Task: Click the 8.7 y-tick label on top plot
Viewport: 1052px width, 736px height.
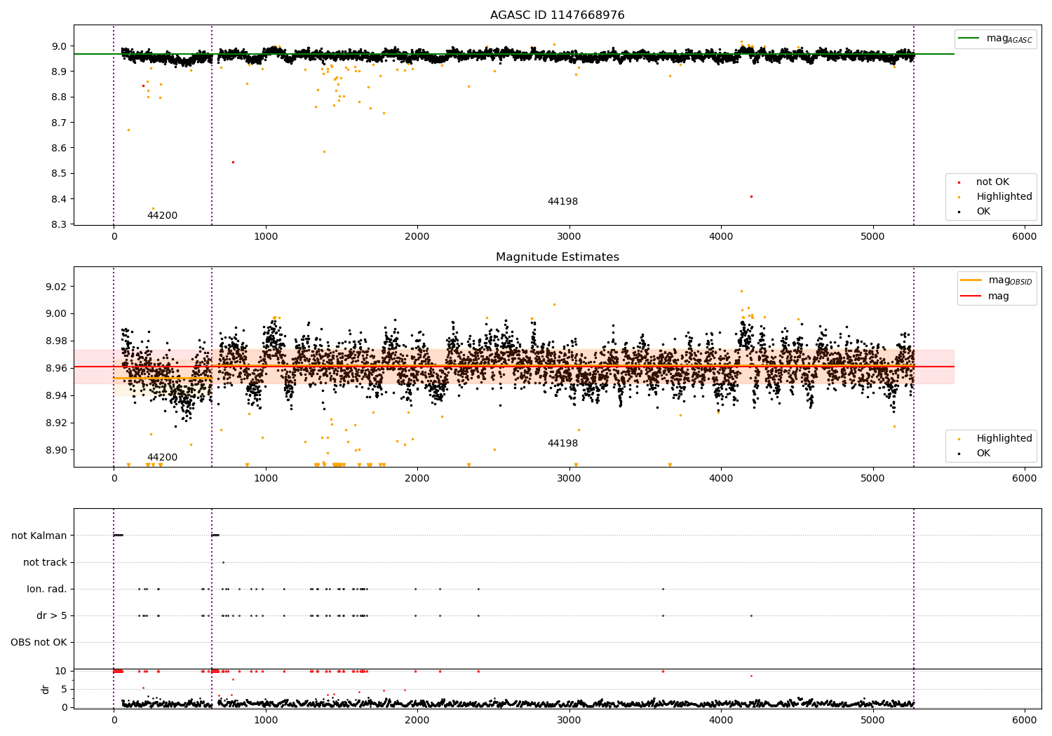Action: [60, 123]
